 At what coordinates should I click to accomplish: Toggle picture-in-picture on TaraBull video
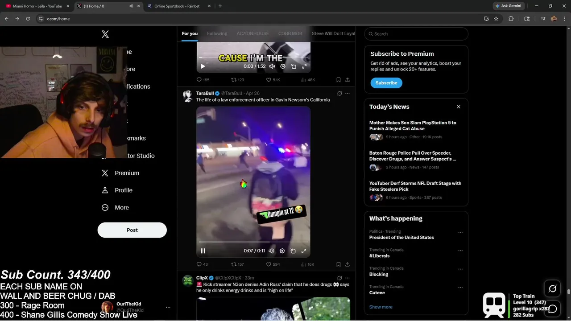293,251
